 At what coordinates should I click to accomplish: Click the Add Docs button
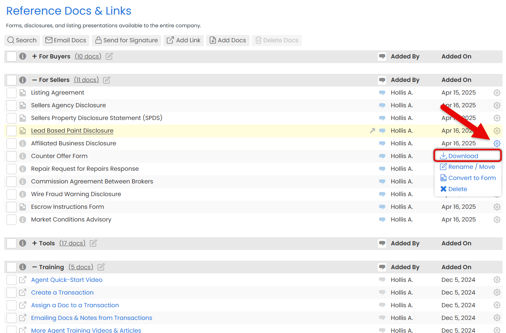click(x=228, y=40)
